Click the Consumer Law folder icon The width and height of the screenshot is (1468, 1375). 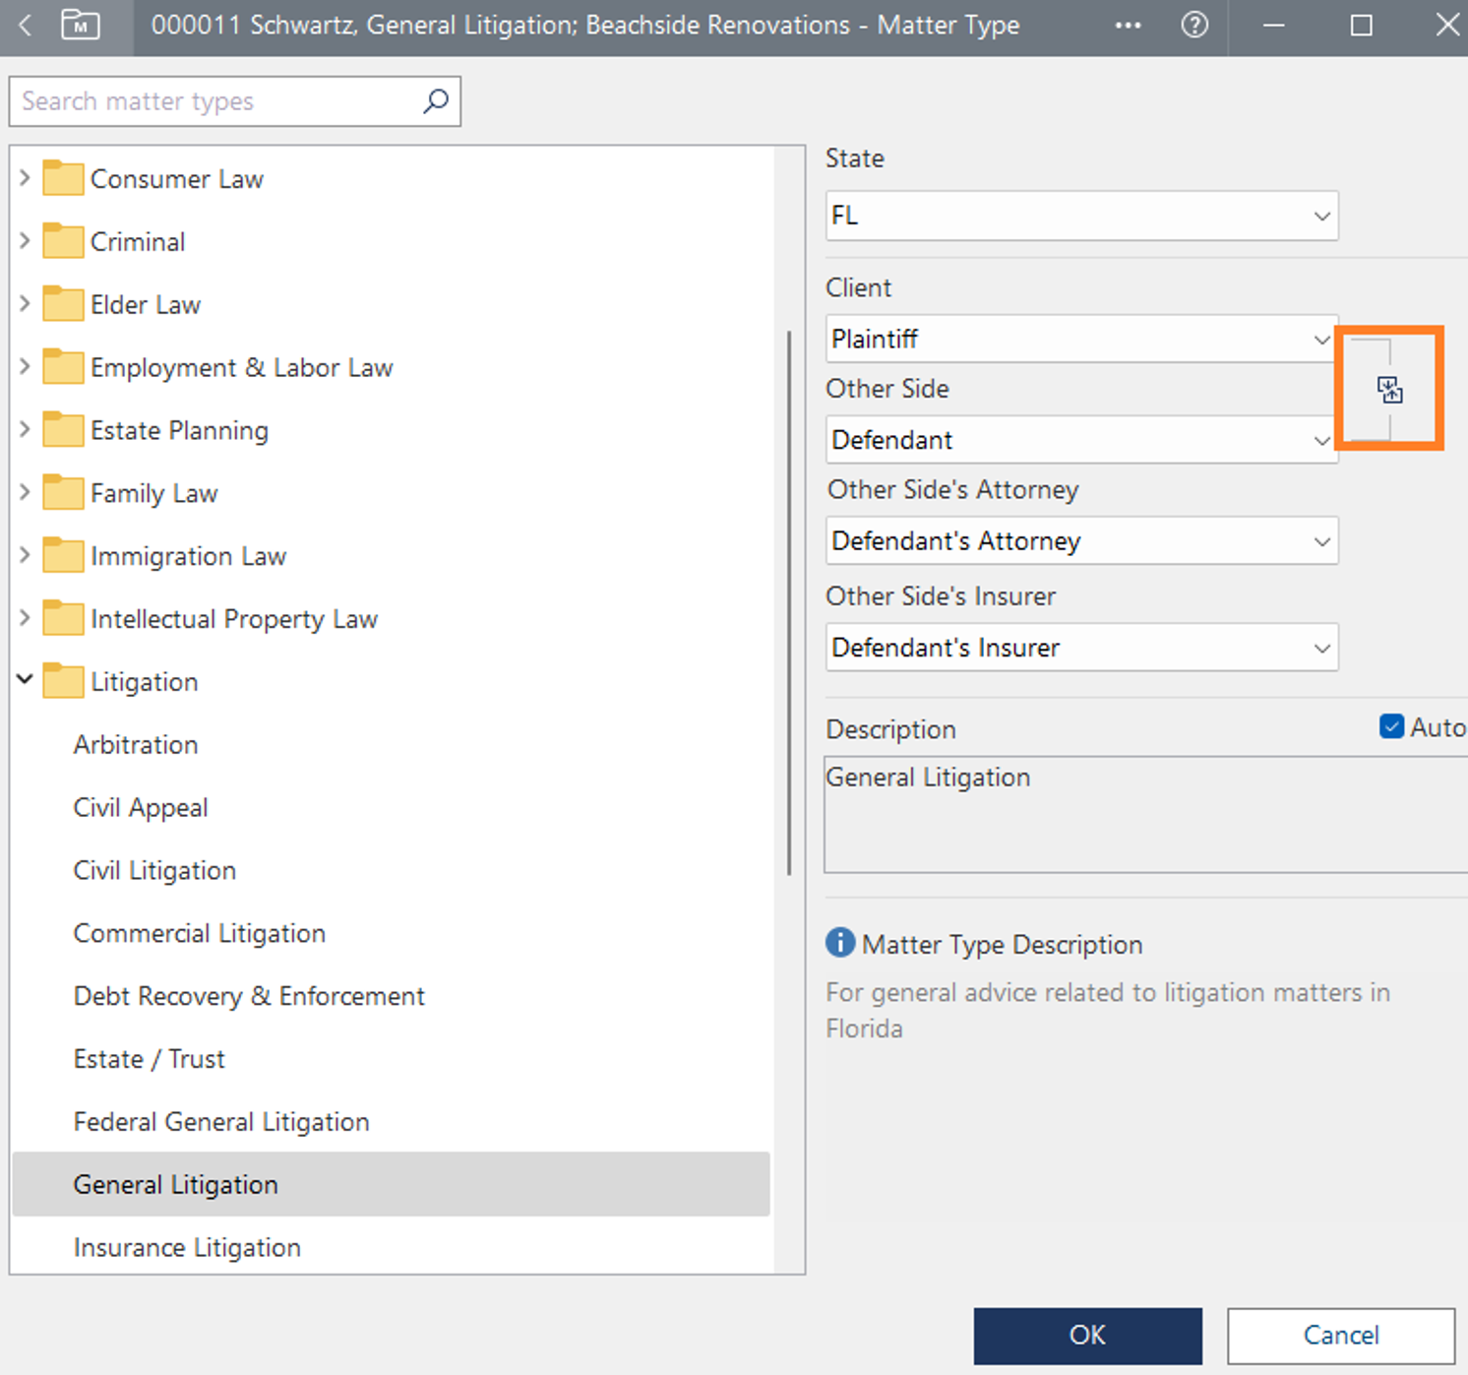(x=63, y=179)
